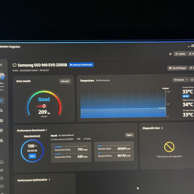Viewport: 194px width, 194px height.
Task: Click the Sequential Read progress bar
Action: click(x=71, y=147)
